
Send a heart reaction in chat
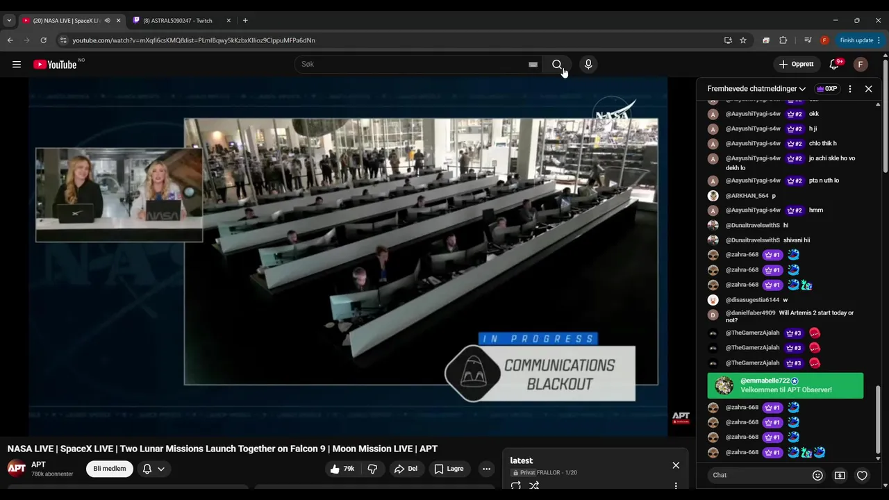(862, 476)
